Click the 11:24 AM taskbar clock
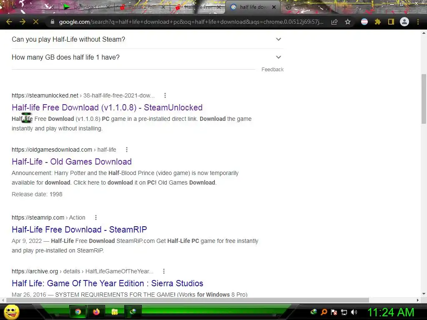Screen dimensions: 427x320 [x=391, y=312]
